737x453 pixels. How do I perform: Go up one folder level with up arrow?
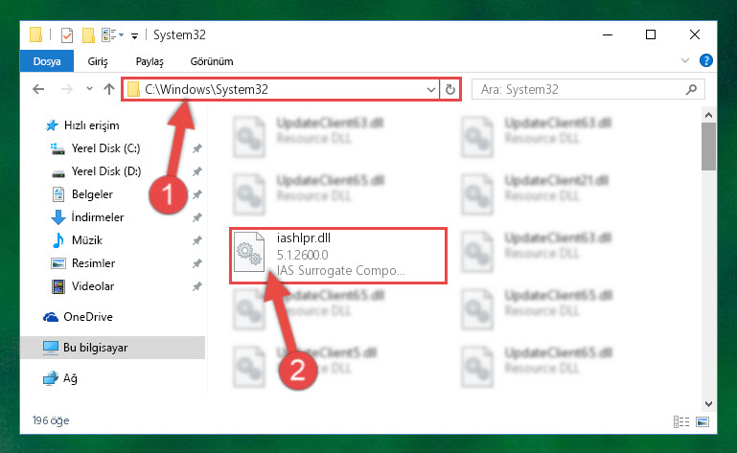click(109, 89)
